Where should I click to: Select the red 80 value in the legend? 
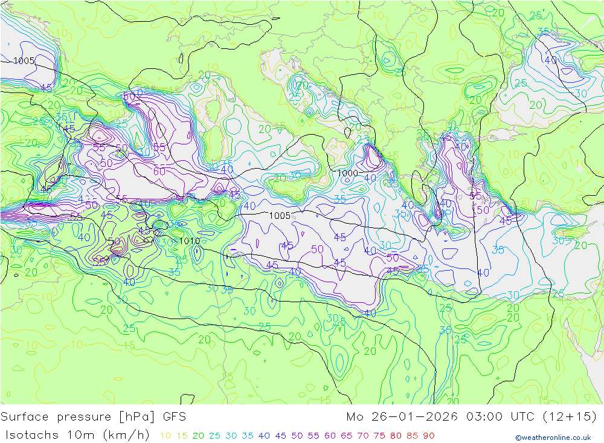(396, 436)
